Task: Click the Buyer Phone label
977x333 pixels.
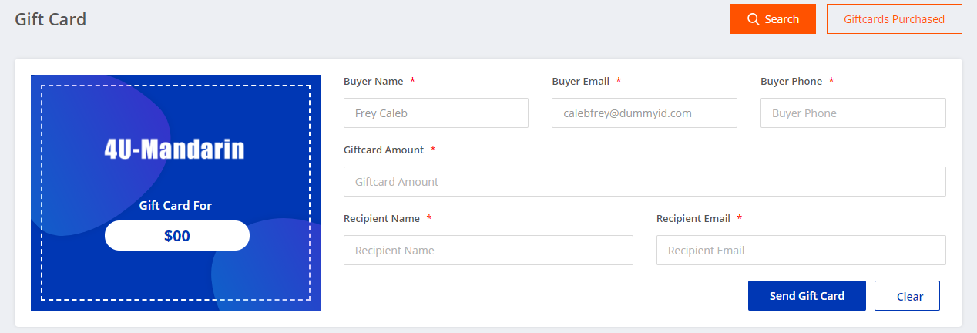Action: pos(791,81)
